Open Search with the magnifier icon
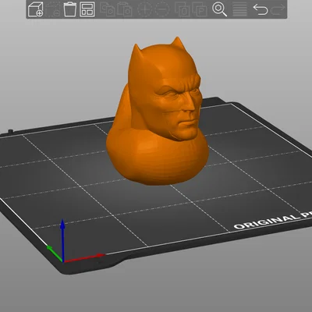This screenshot has width=312, height=312. point(219,9)
